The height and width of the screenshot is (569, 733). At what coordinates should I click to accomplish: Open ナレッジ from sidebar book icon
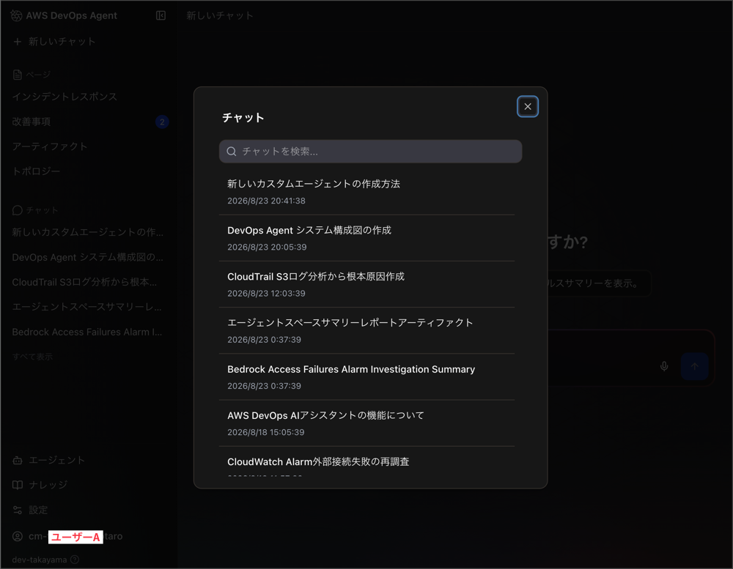coord(18,485)
